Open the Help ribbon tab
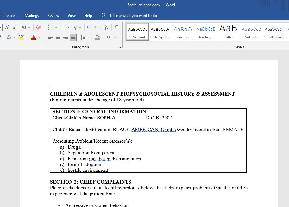 (x=88, y=16)
